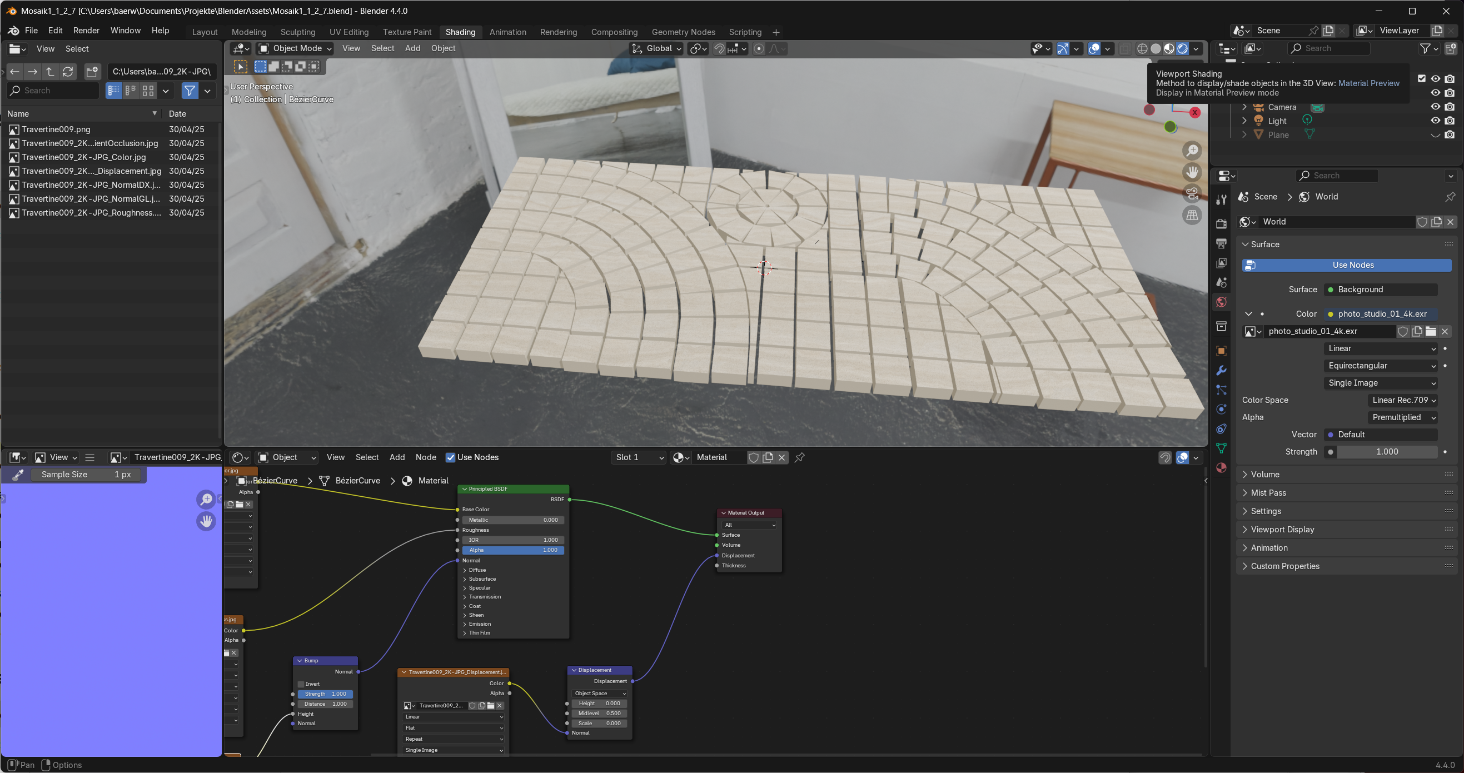1464x773 pixels.
Task: Uncheck Use Nodes in the node editor header
Action: pyautogui.click(x=451, y=457)
